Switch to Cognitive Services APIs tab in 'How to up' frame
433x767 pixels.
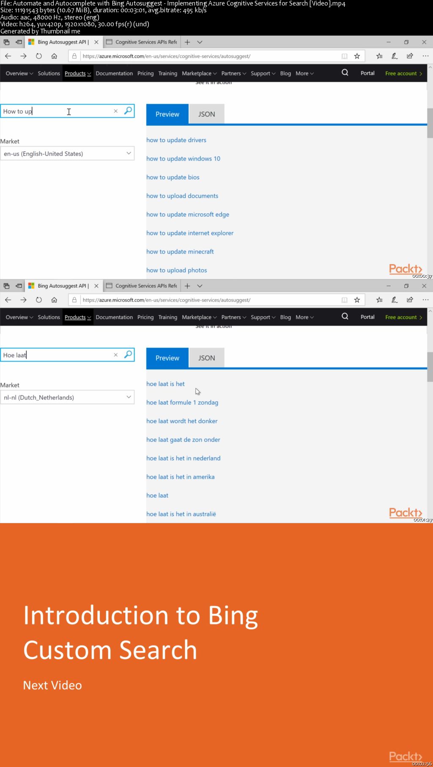coord(142,42)
